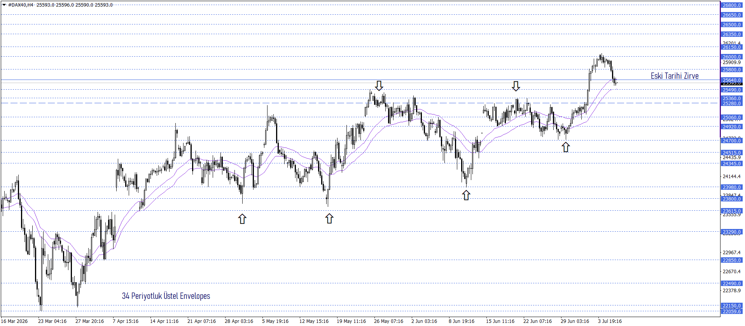Click the 24144.4 price scale value
The height and width of the screenshot is (326, 745).
click(x=731, y=176)
